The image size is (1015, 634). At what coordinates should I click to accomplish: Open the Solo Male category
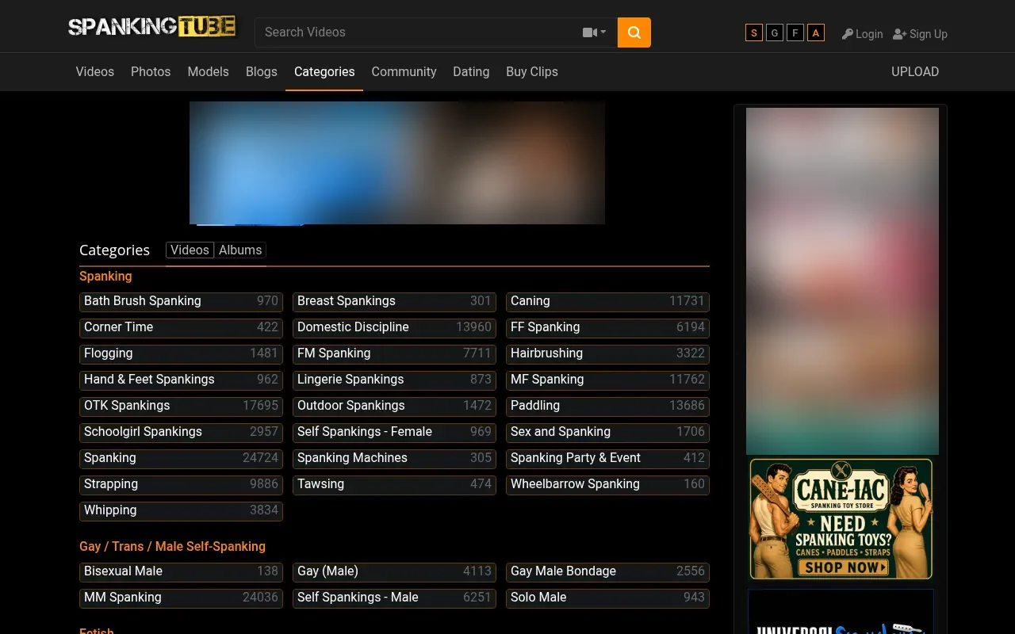[607, 598]
